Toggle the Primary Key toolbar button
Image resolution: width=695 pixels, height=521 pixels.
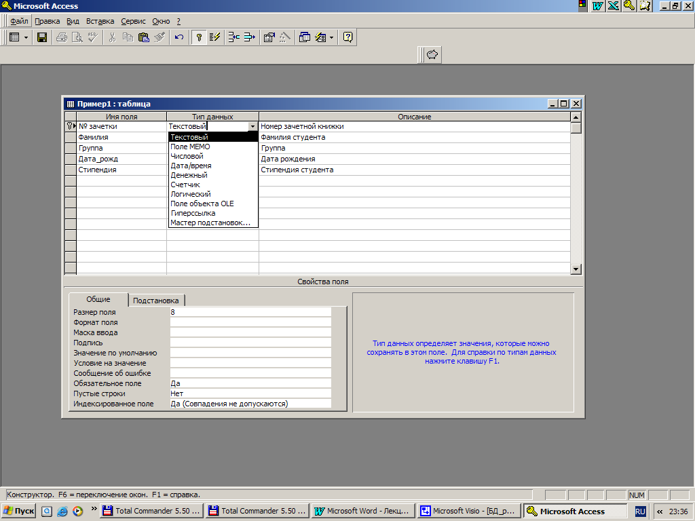point(199,38)
